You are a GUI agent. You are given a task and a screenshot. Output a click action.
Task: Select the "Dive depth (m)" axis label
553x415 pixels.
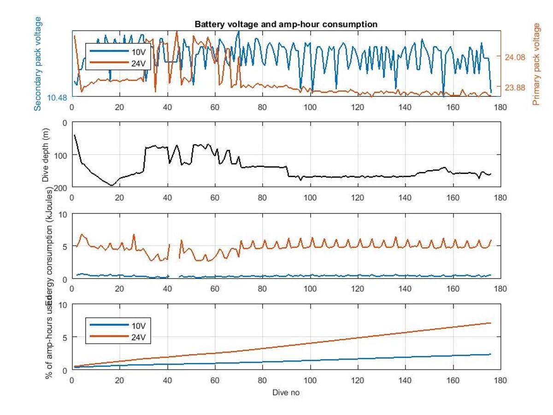(46, 155)
